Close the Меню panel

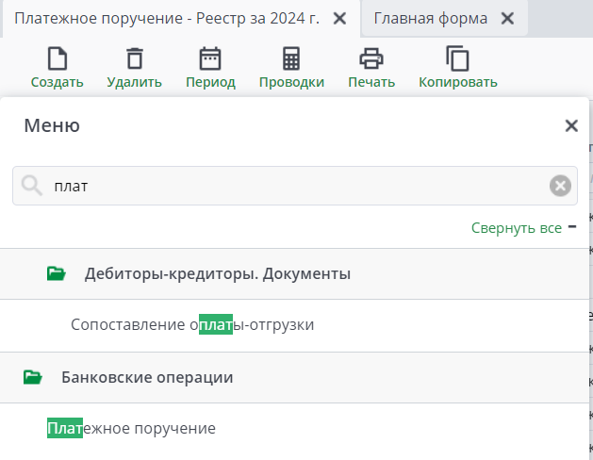coord(570,125)
